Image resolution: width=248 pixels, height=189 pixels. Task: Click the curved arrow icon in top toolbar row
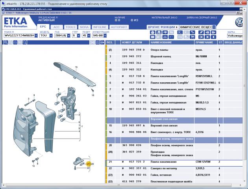tap(165, 32)
